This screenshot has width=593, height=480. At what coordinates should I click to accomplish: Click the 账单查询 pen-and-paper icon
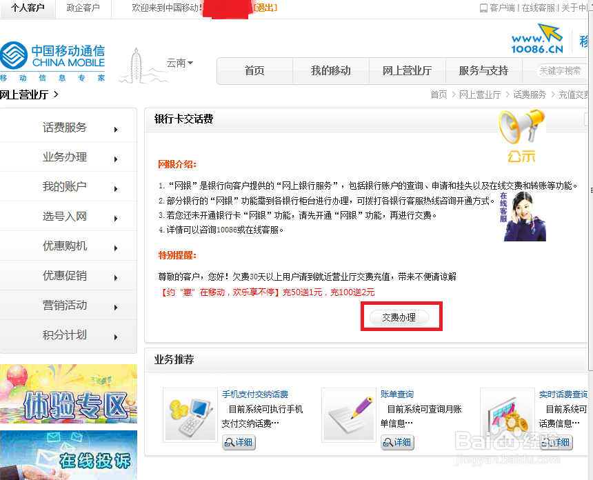tap(349, 414)
